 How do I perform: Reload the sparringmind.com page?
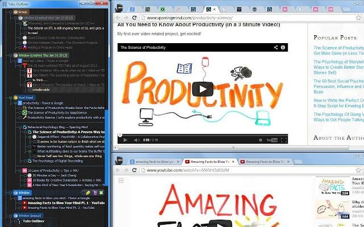pyautogui.click(x=134, y=18)
